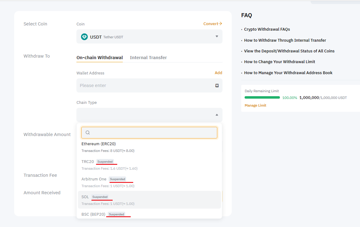The height and width of the screenshot is (227, 360).
Task: Click the Wallet Address input field
Action: click(x=144, y=85)
